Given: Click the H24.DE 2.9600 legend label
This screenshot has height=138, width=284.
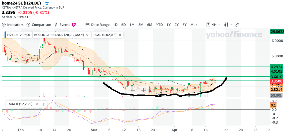Looking at the screenshot, I should coord(19,35).
